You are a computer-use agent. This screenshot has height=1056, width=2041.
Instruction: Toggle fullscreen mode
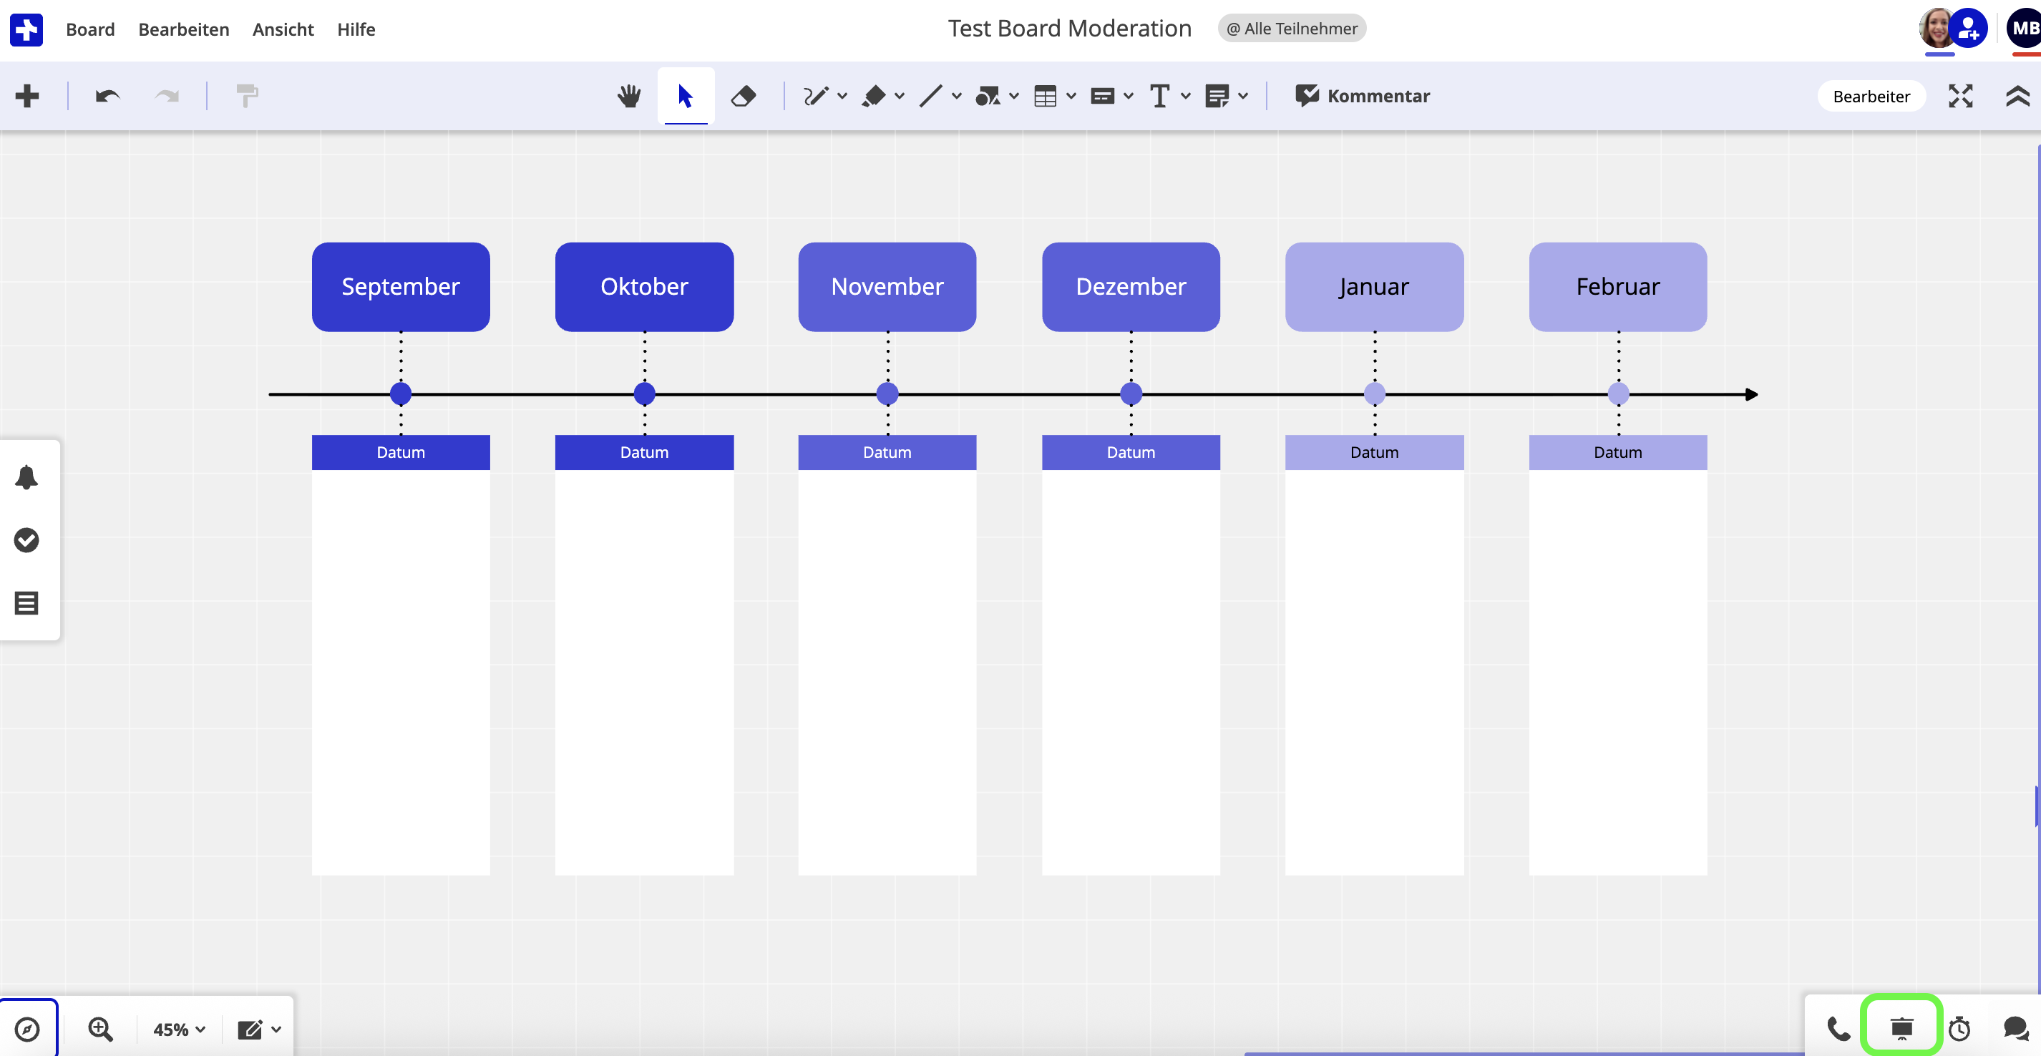pos(1960,96)
